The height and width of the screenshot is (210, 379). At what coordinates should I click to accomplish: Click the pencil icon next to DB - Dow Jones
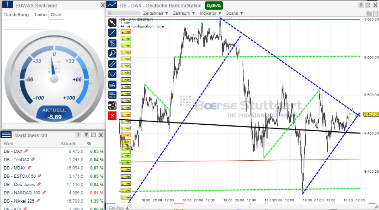[39, 184]
